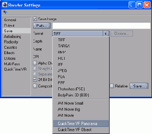Viewport: 152px width, 134px height.
Task: Choose the plain AVI Movie format
Action: coord(81,115)
